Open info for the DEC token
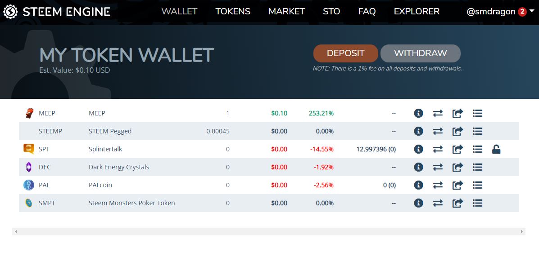This screenshot has width=539, height=256. click(418, 167)
